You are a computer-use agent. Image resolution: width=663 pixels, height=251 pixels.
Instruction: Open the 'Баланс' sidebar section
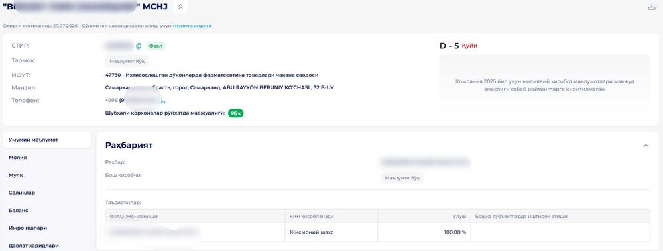pyautogui.click(x=18, y=210)
